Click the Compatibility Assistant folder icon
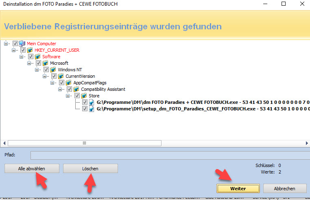 [x=76, y=89]
